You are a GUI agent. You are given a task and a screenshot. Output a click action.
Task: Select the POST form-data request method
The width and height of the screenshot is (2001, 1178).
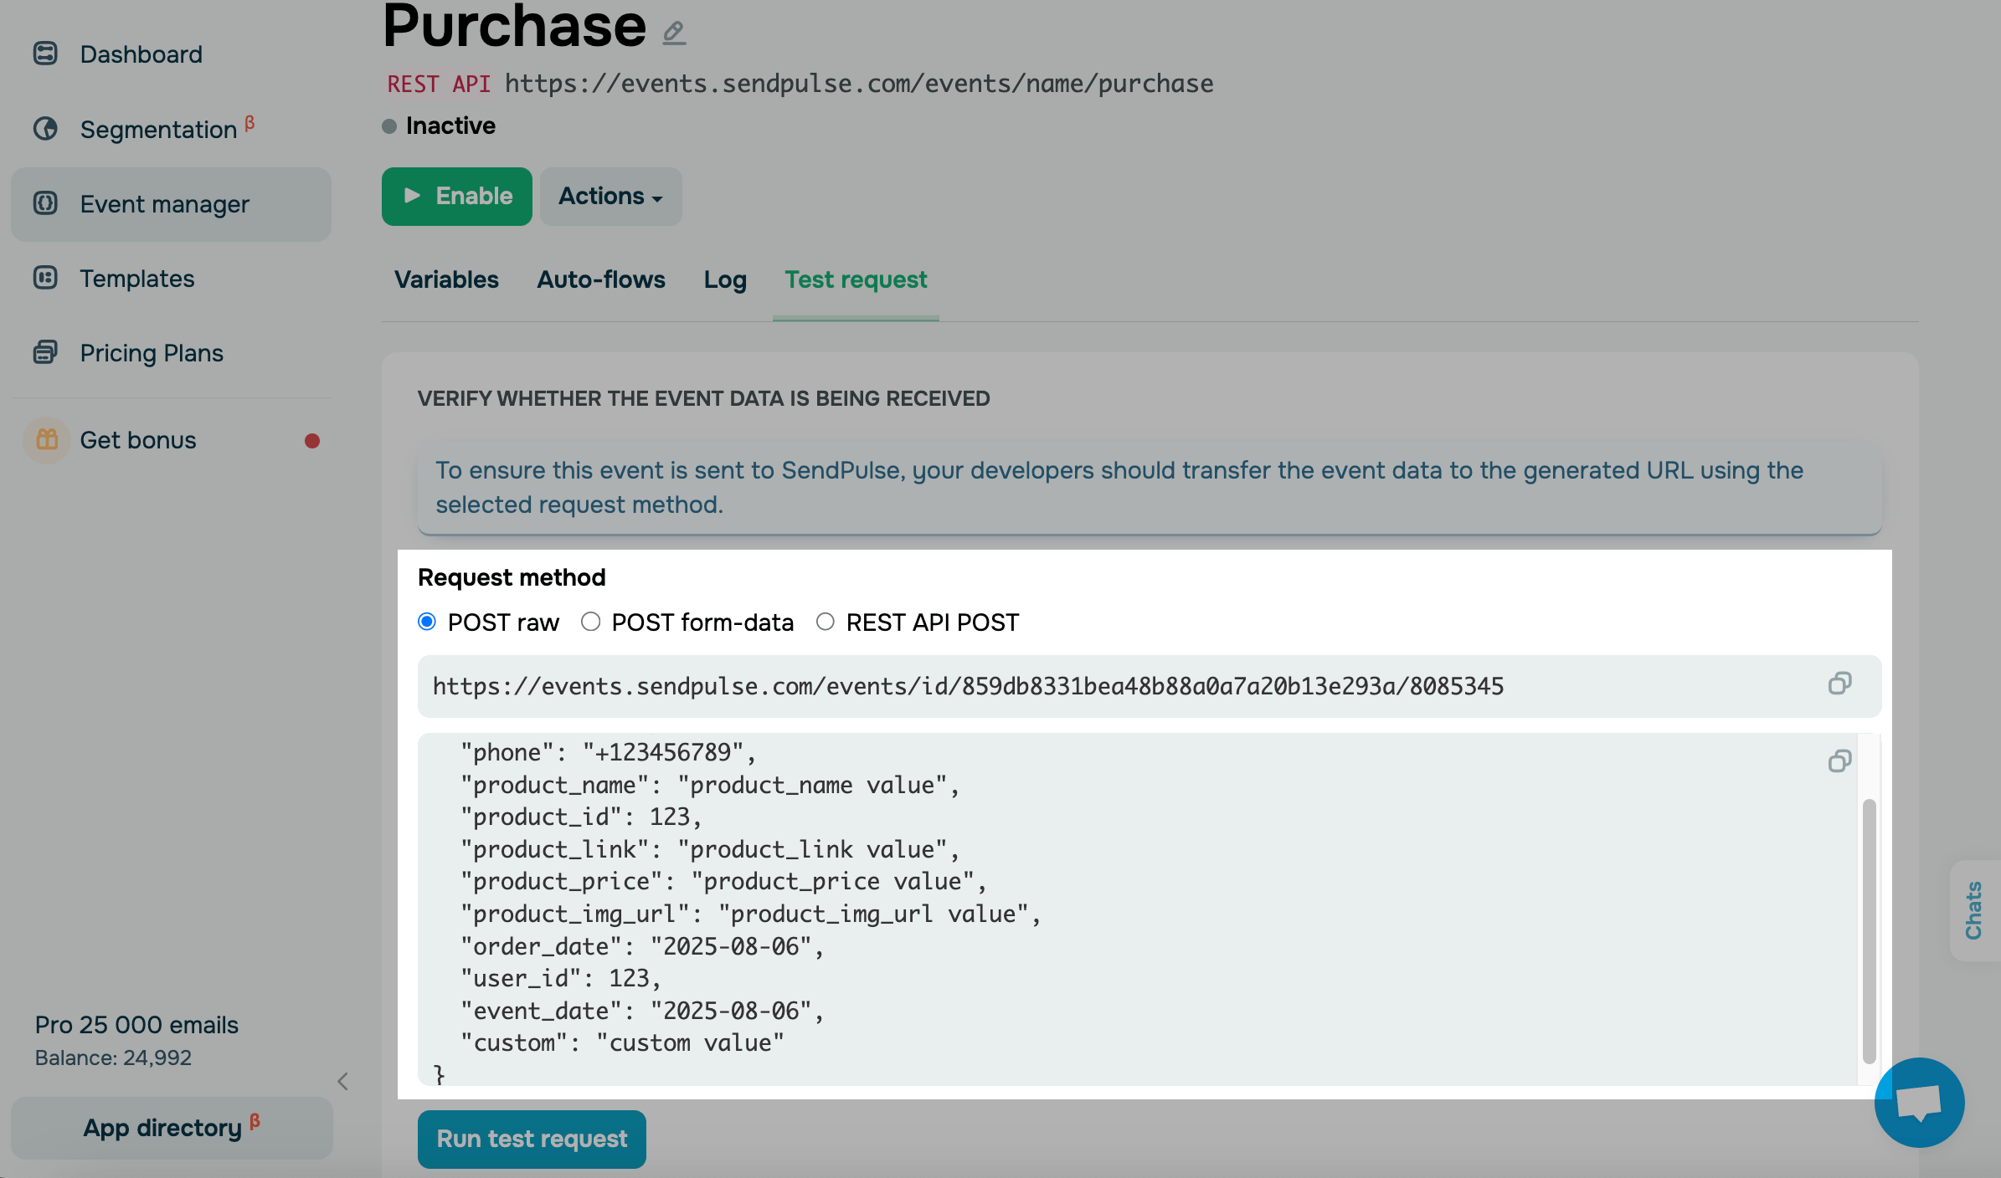(x=591, y=622)
